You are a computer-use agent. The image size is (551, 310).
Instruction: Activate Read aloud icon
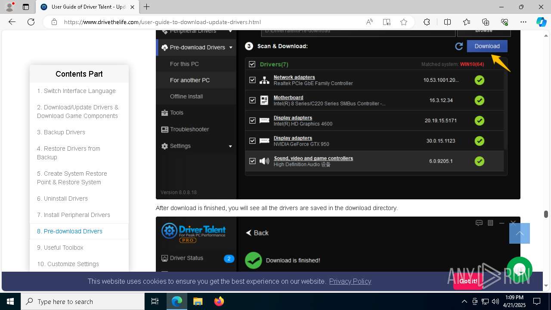point(369,22)
